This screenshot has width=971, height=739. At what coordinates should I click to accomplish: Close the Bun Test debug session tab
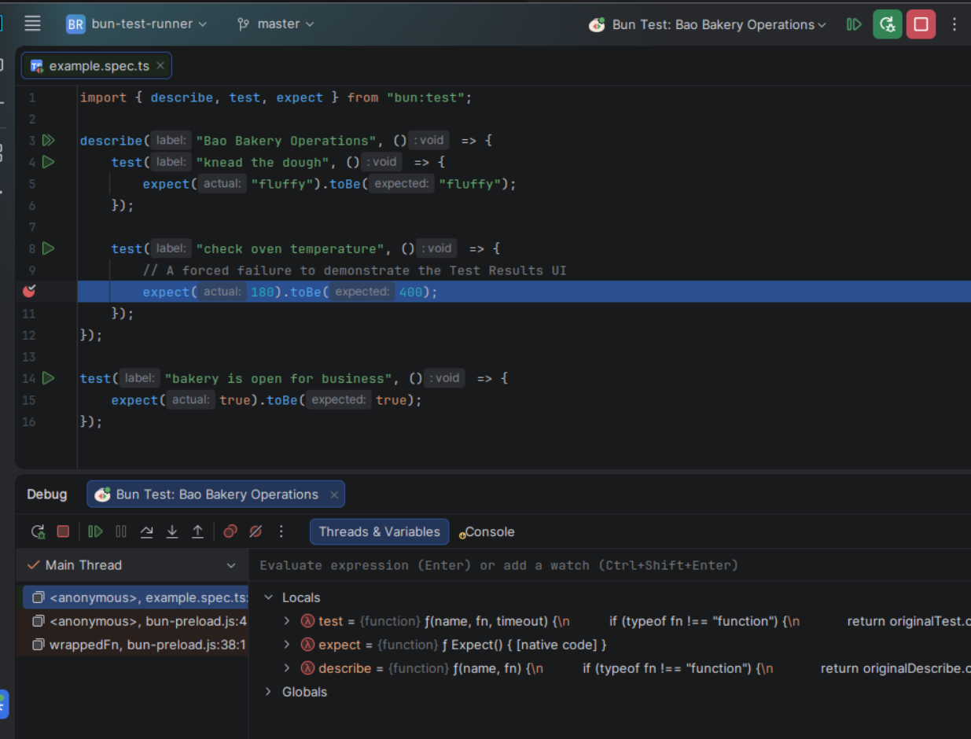pos(334,495)
